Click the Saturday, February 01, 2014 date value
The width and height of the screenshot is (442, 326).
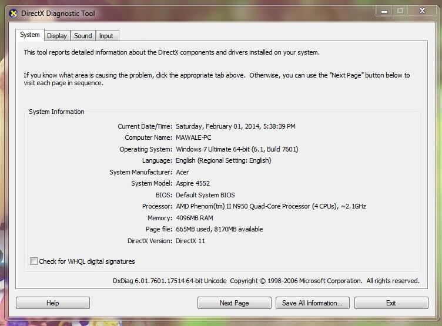[x=235, y=126]
